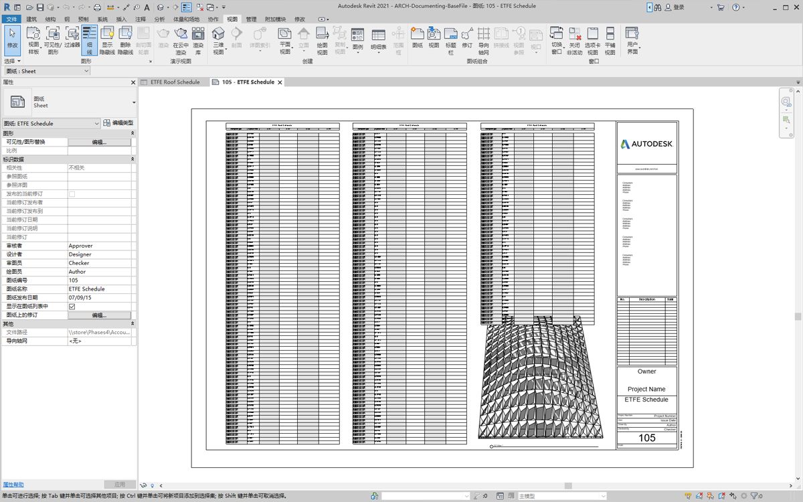Open the 属性帮助 link

click(x=13, y=485)
